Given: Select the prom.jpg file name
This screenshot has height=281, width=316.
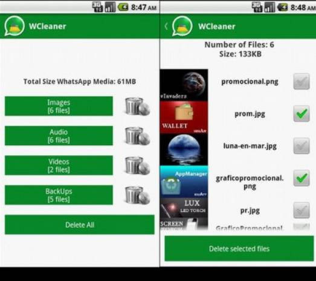Looking at the screenshot, I should 250,114.
